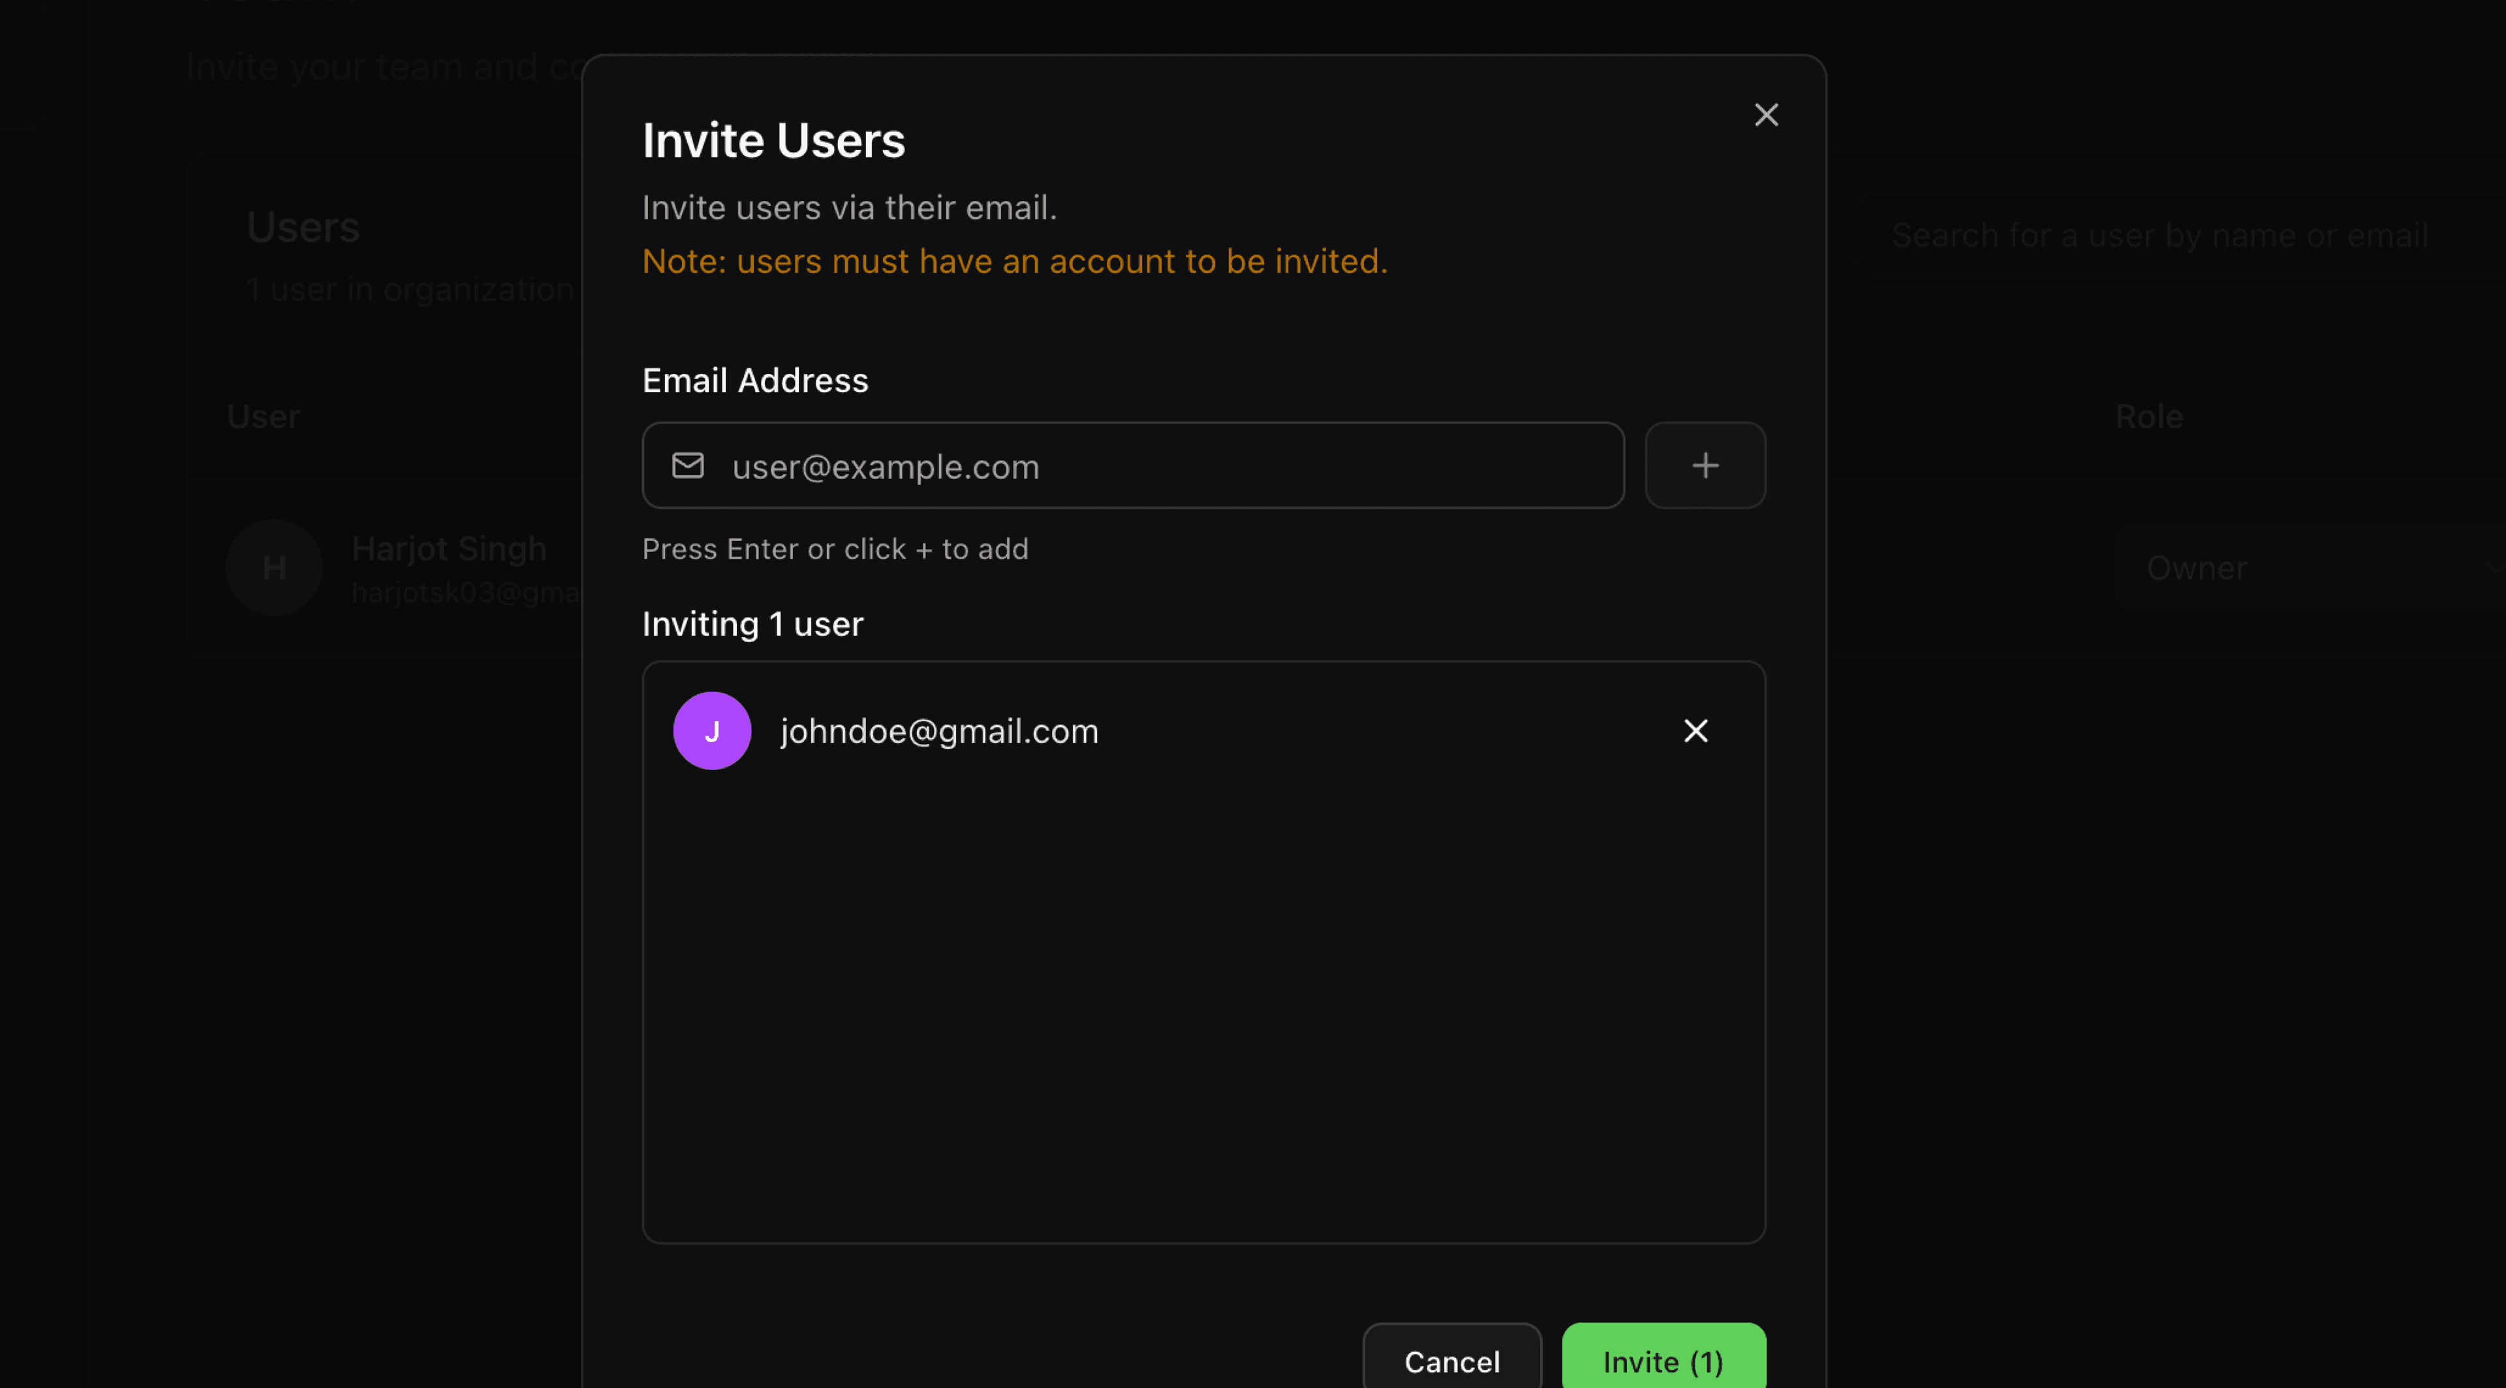Click the purple J avatar
The width and height of the screenshot is (2506, 1388).
tap(712, 730)
